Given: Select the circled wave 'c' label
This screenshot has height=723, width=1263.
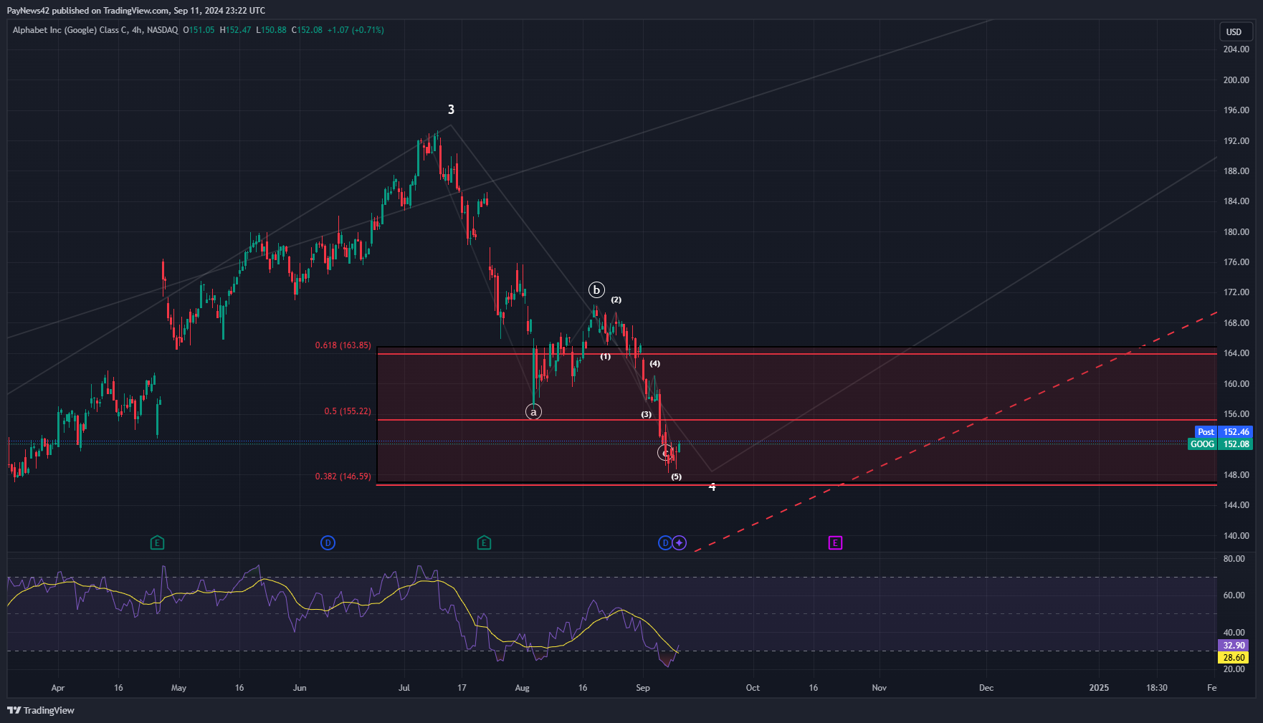Looking at the screenshot, I should [665, 452].
